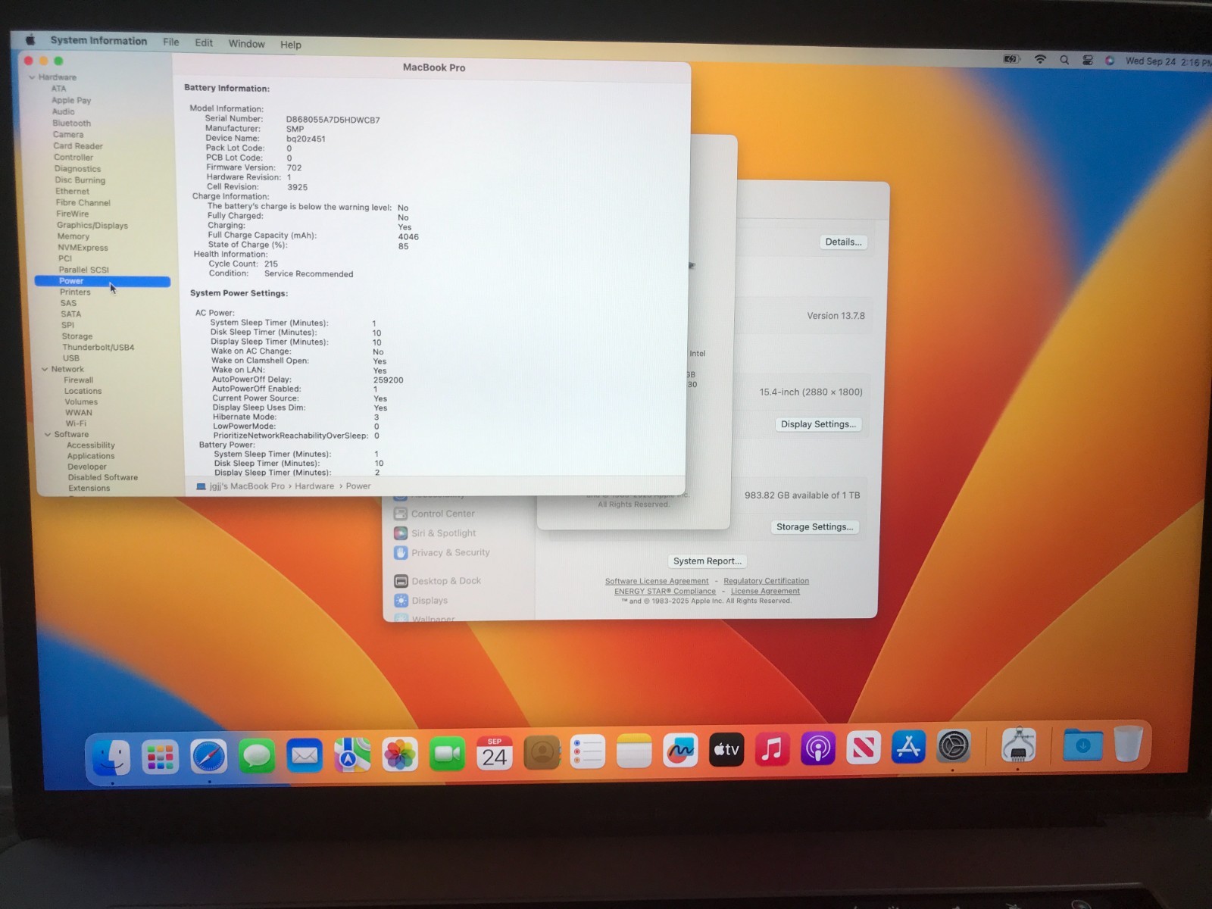Open the Apple TV app in the Dock
This screenshot has height=909, width=1212.
(x=726, y=749)
